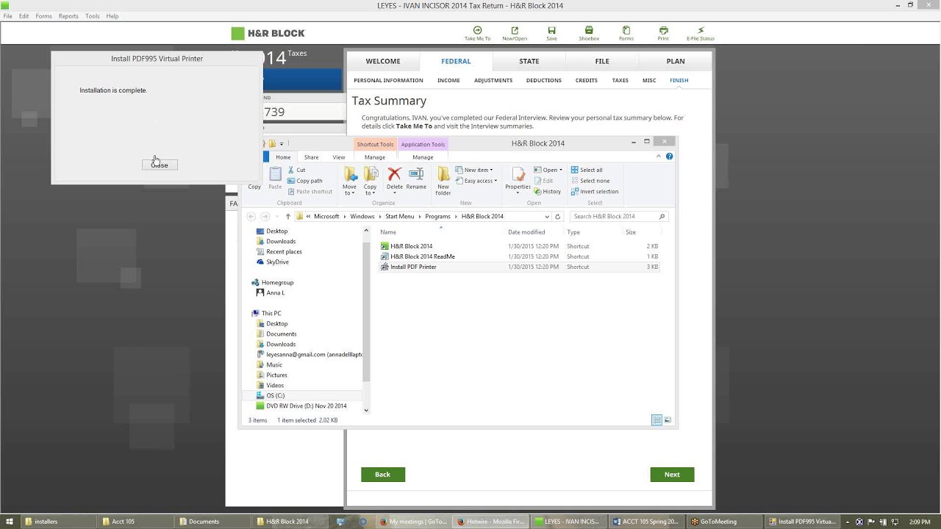Click the search magnifier in Explorer
Viewport: 941px width, 529px height.
coord(662,217)
